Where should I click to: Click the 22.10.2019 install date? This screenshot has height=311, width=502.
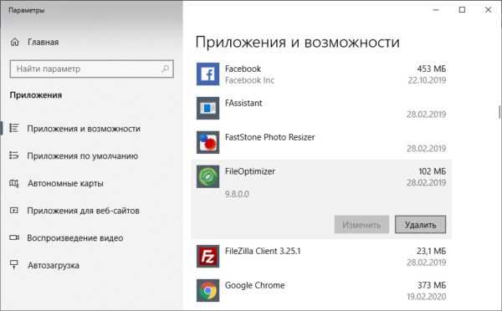(x=427, y=80)
